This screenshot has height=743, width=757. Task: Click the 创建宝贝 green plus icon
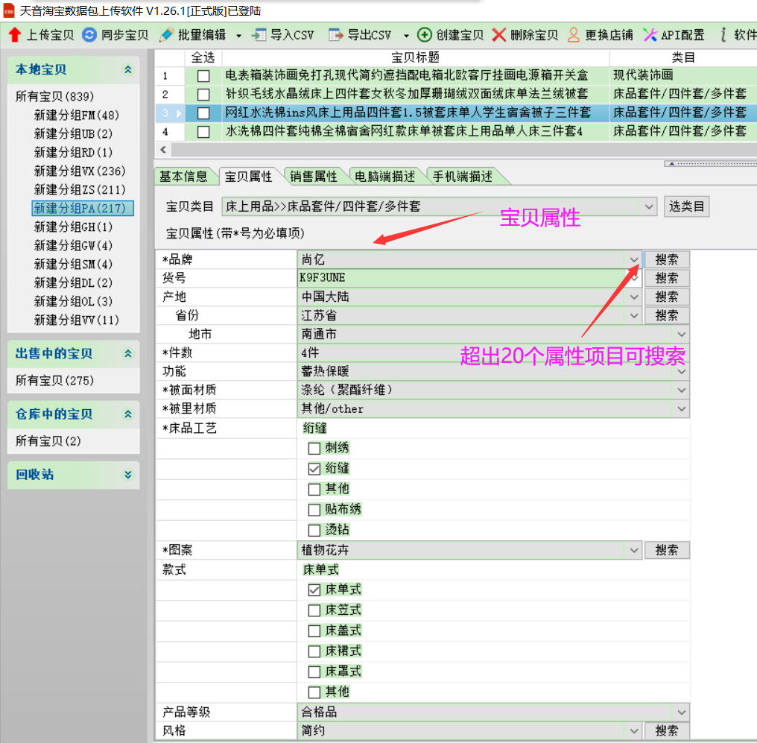point(425,35)
